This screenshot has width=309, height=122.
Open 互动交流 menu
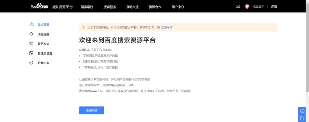[x=132, y=7]
